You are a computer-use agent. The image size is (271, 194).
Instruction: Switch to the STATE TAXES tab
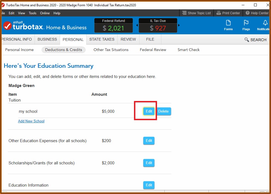coord(102,39)
